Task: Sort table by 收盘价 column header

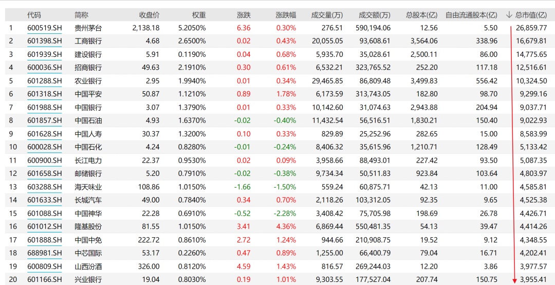Action: tap(149, 15)
